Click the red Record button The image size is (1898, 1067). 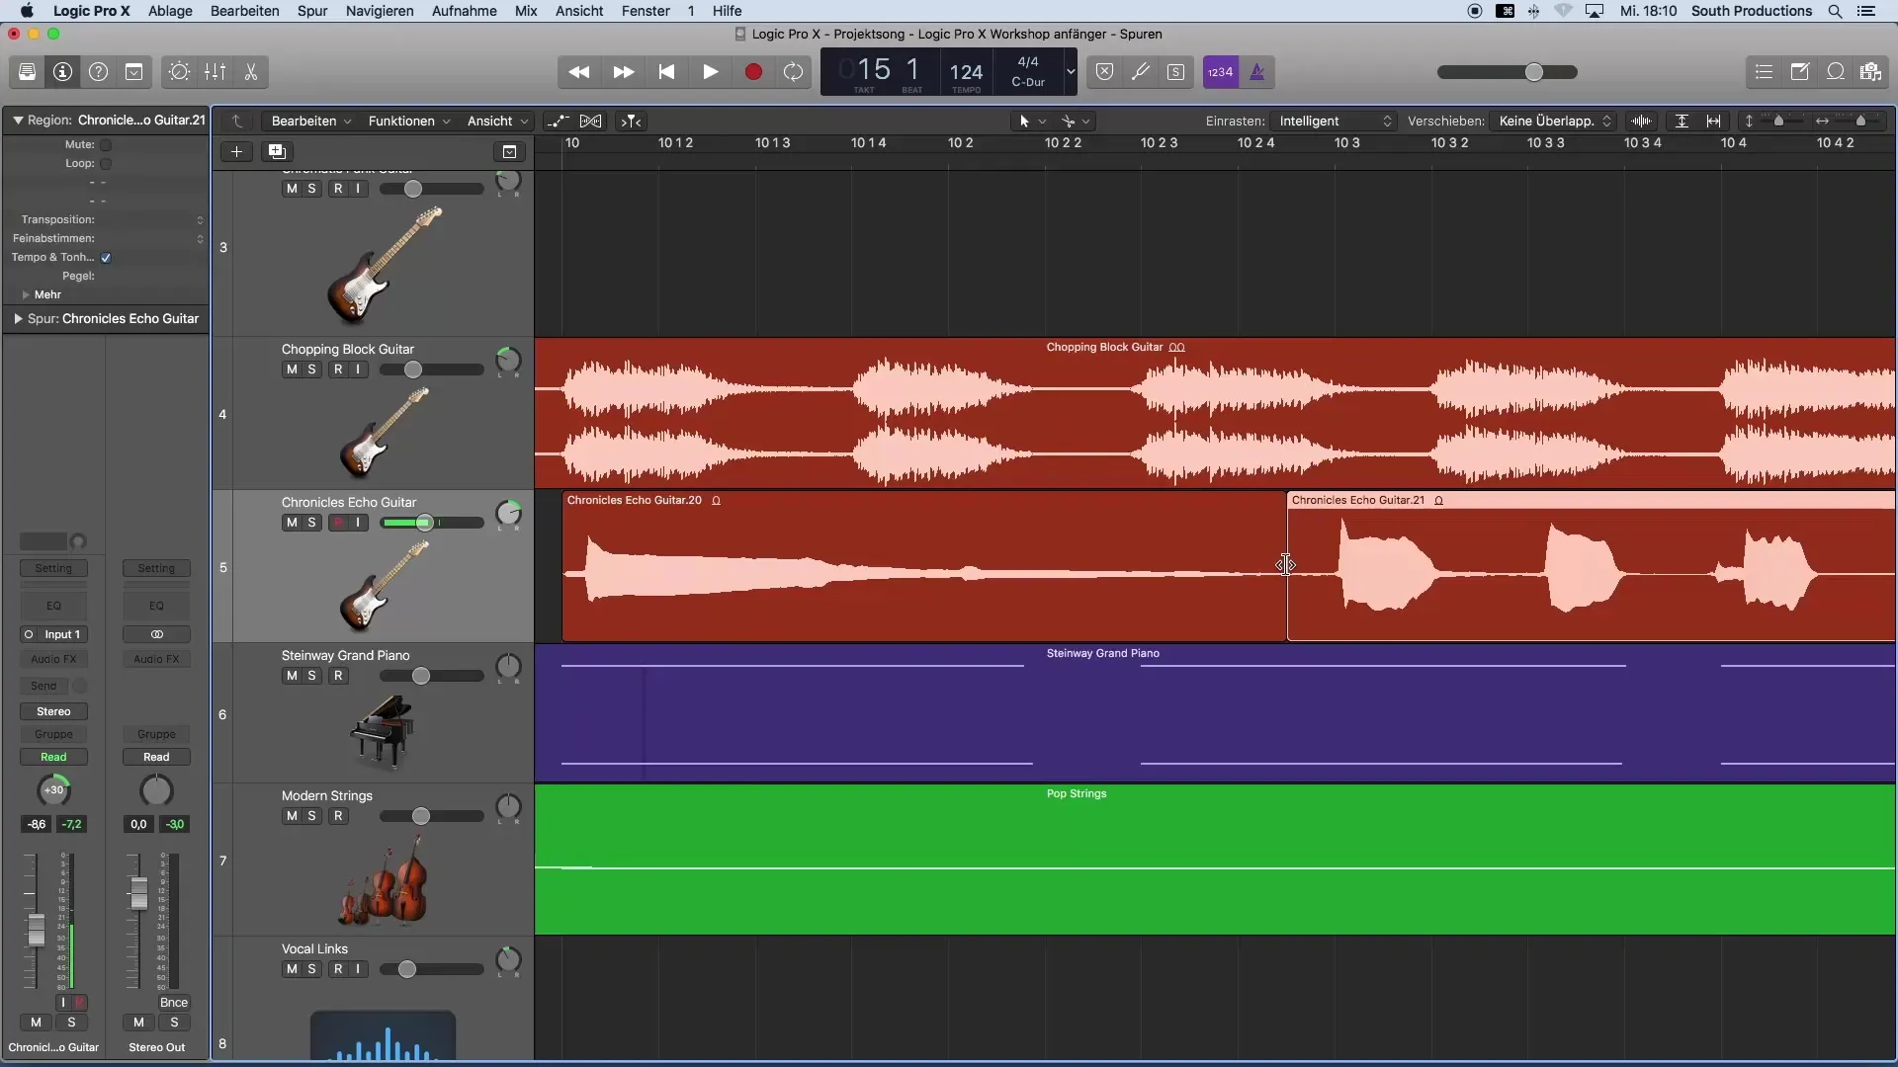[x=753, y=72]
